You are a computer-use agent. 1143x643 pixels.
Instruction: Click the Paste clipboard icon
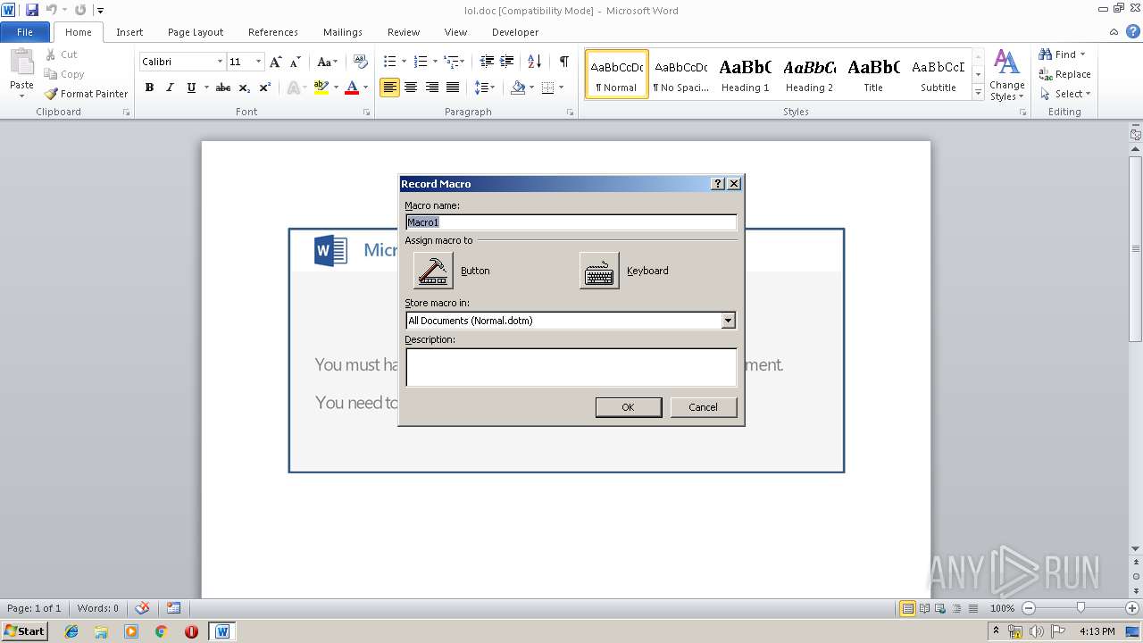coord(21,64)
